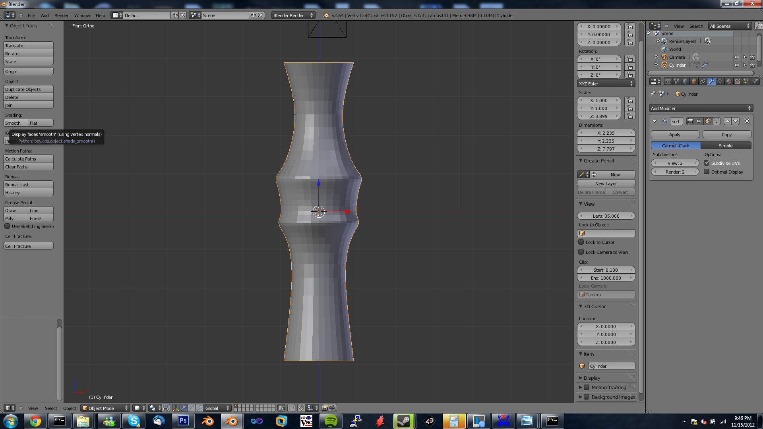763x429 pixels.
Task: Collapse the Grease Pencil panel
Action: click(581, 160)
